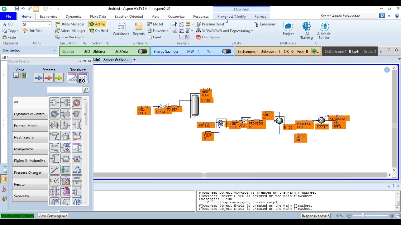401x225 pixels.
Task: Pick the Tee splitter icon in palette
Action: 66,102
